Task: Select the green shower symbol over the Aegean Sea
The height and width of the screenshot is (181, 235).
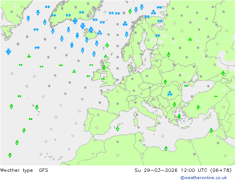Action: (x=179, y=116)
